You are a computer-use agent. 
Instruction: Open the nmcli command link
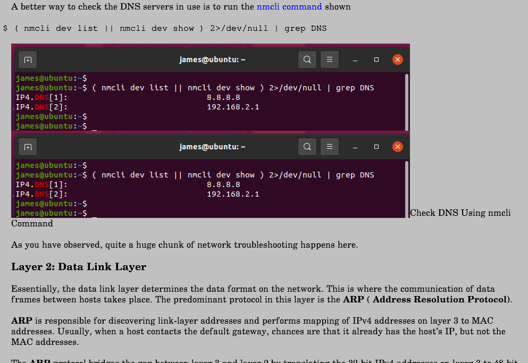click(x=289, y=7)
